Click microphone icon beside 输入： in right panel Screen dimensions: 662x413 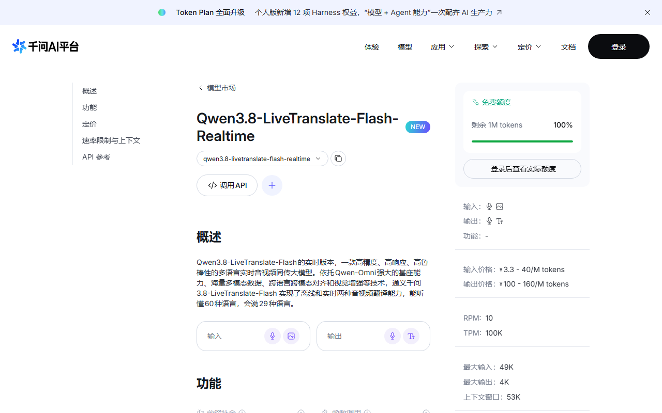[489, 206]
